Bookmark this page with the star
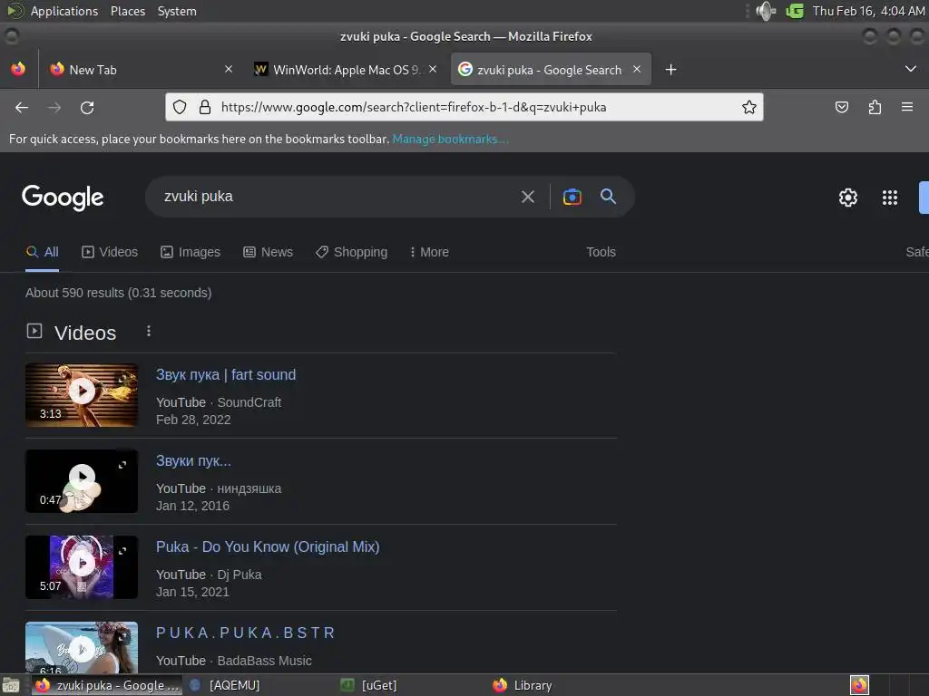Viewport: 929px width, 696px height. pos(748,107)
